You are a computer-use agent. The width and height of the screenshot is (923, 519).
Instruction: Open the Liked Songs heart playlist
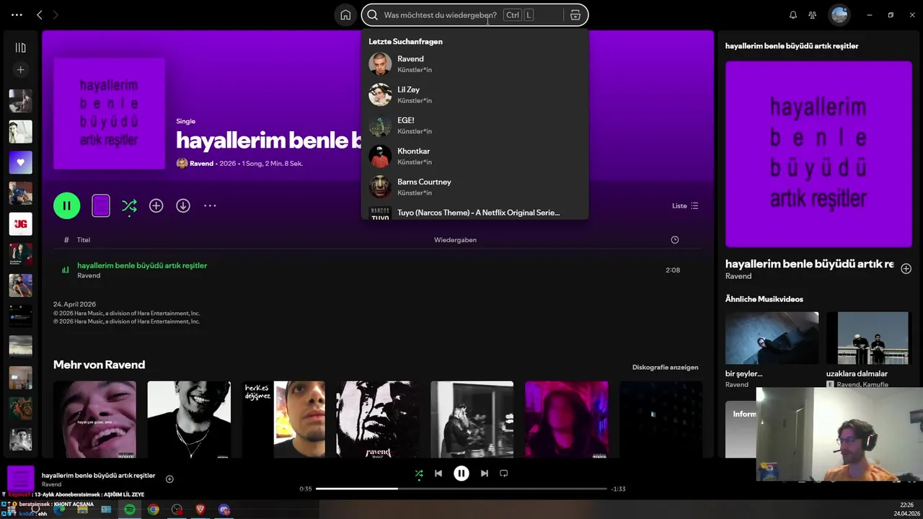tap(20, 162)
